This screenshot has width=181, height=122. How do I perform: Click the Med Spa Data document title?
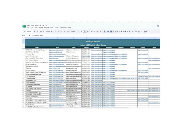pyautogui.click(x=32, y=26)
